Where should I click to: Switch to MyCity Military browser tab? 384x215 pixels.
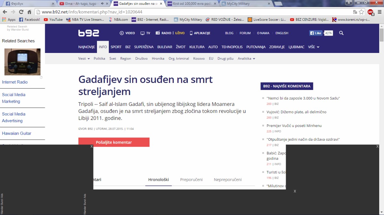(246, 4)
